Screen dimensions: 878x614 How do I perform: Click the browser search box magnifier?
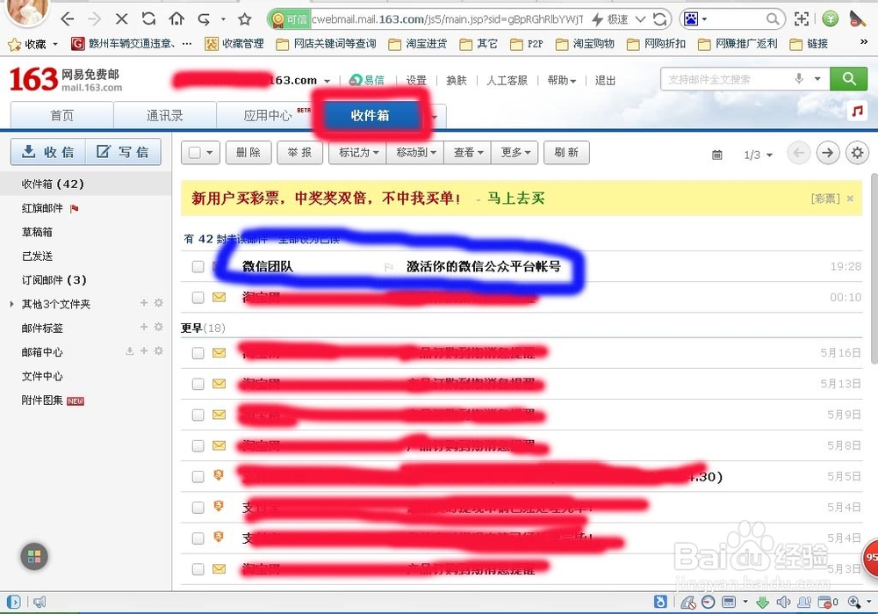tap(772, 19)
